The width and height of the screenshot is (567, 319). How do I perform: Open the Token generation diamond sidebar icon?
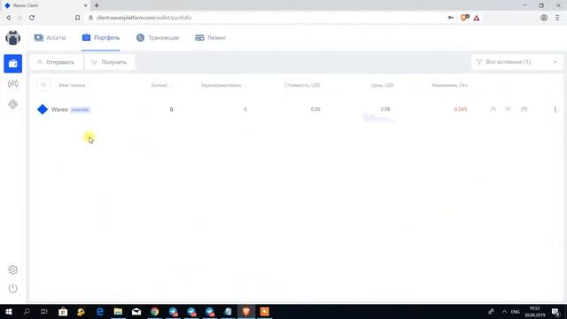click(12, 105)
